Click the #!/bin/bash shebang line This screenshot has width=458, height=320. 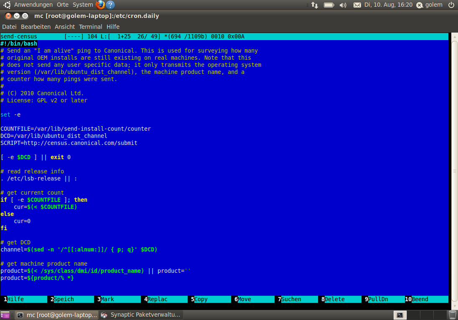(19, 43)
